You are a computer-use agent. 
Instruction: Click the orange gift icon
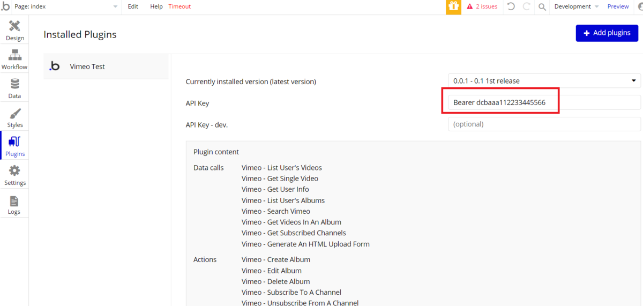click(x=453, y=6)
